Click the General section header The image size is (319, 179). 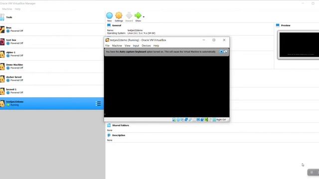[x=117, y=25]
